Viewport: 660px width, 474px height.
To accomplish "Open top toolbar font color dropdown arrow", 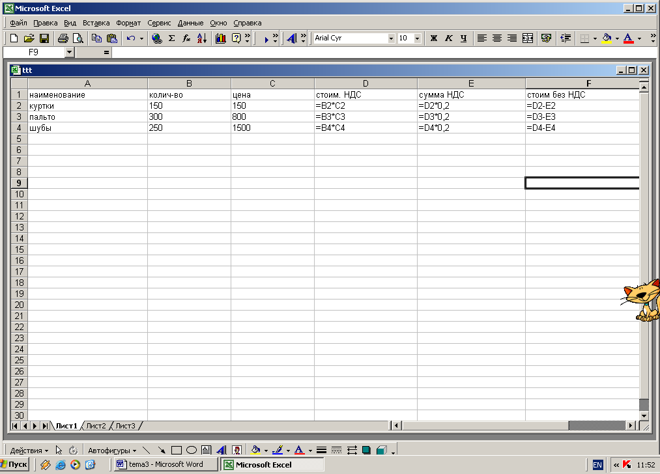I will click(639, 38).
